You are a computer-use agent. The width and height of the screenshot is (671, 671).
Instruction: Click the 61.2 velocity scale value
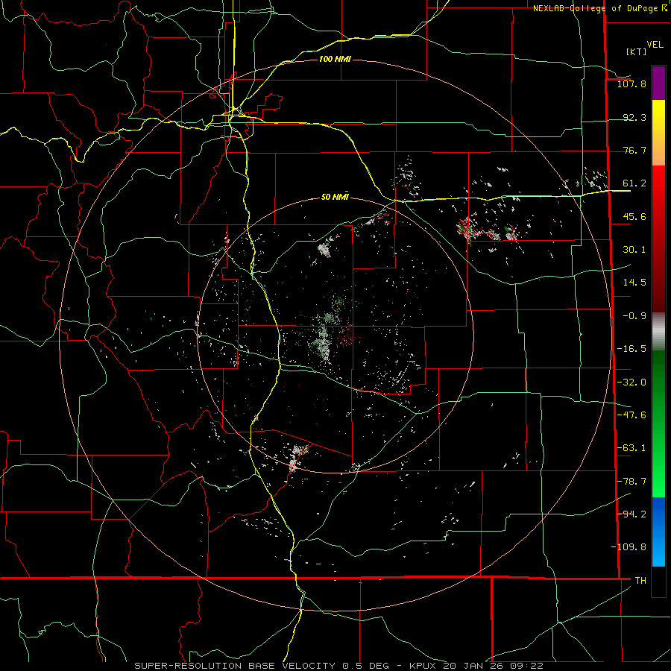click(634, 183)
